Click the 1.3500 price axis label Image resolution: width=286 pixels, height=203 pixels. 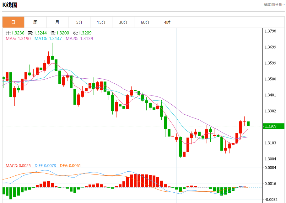271,79
